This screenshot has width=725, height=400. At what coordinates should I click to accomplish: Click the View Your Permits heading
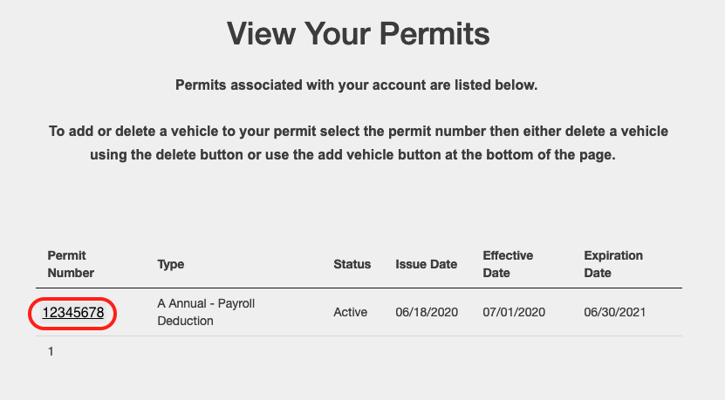tap(358, 33)
